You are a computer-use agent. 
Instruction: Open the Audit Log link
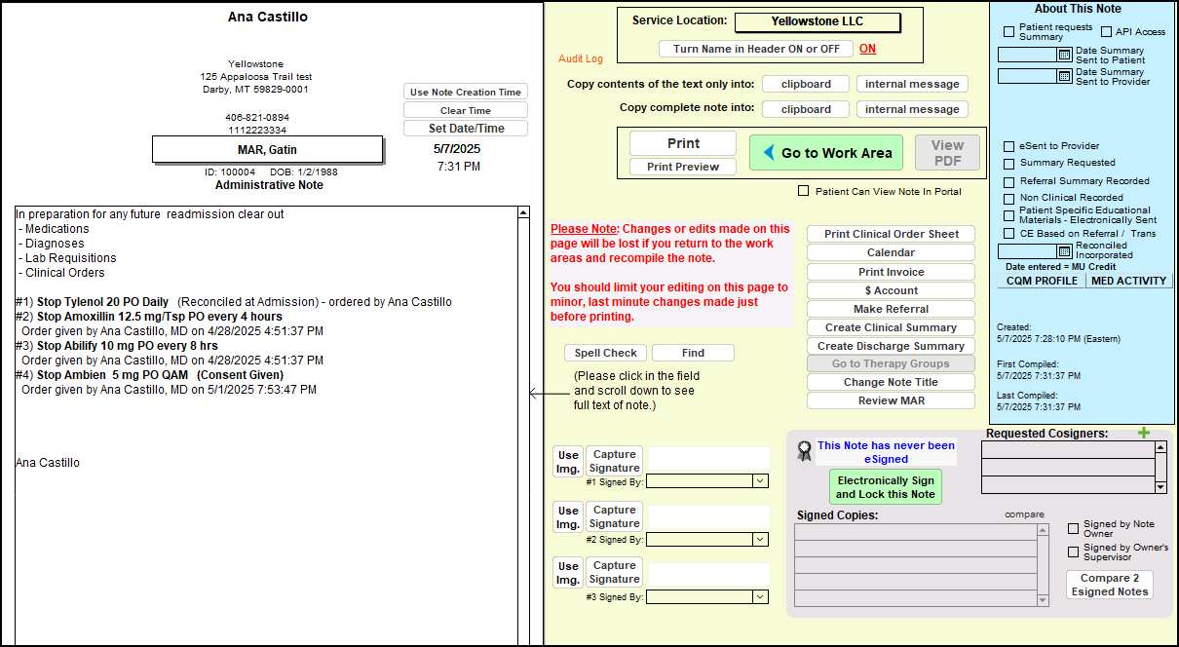[x=581, y=59]
